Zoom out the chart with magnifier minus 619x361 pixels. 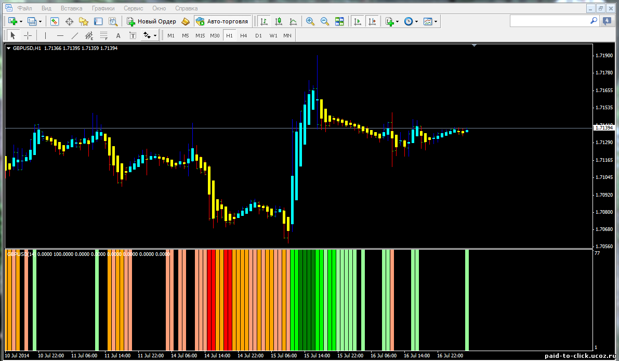324,21
